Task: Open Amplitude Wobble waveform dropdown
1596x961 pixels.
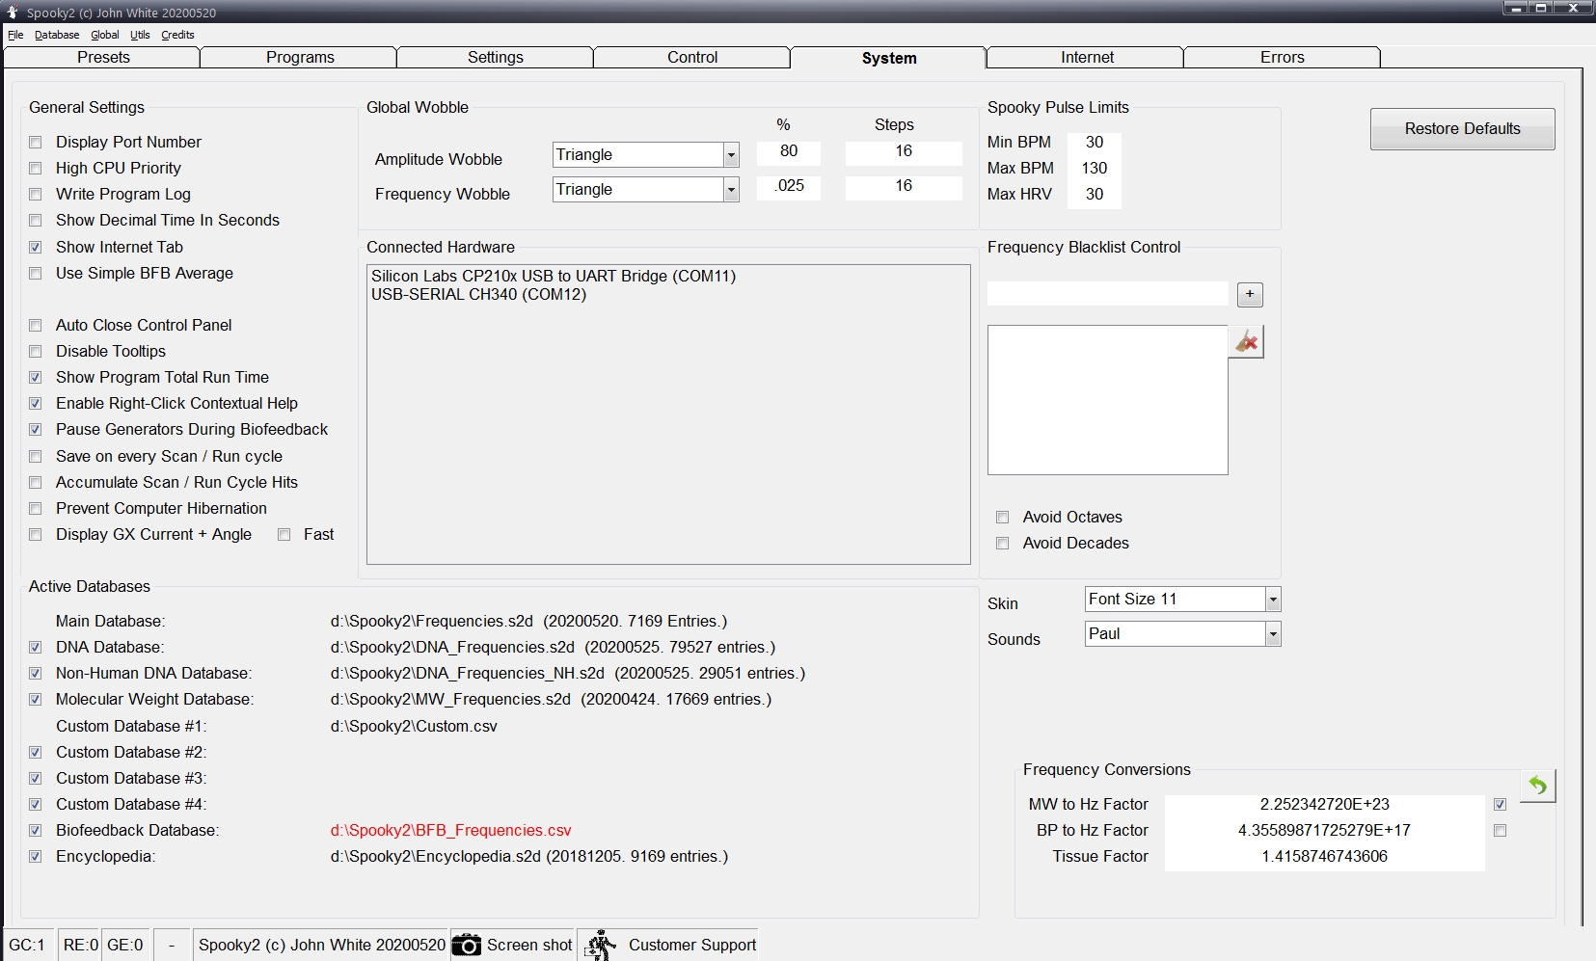Action: tap(731, 155)
